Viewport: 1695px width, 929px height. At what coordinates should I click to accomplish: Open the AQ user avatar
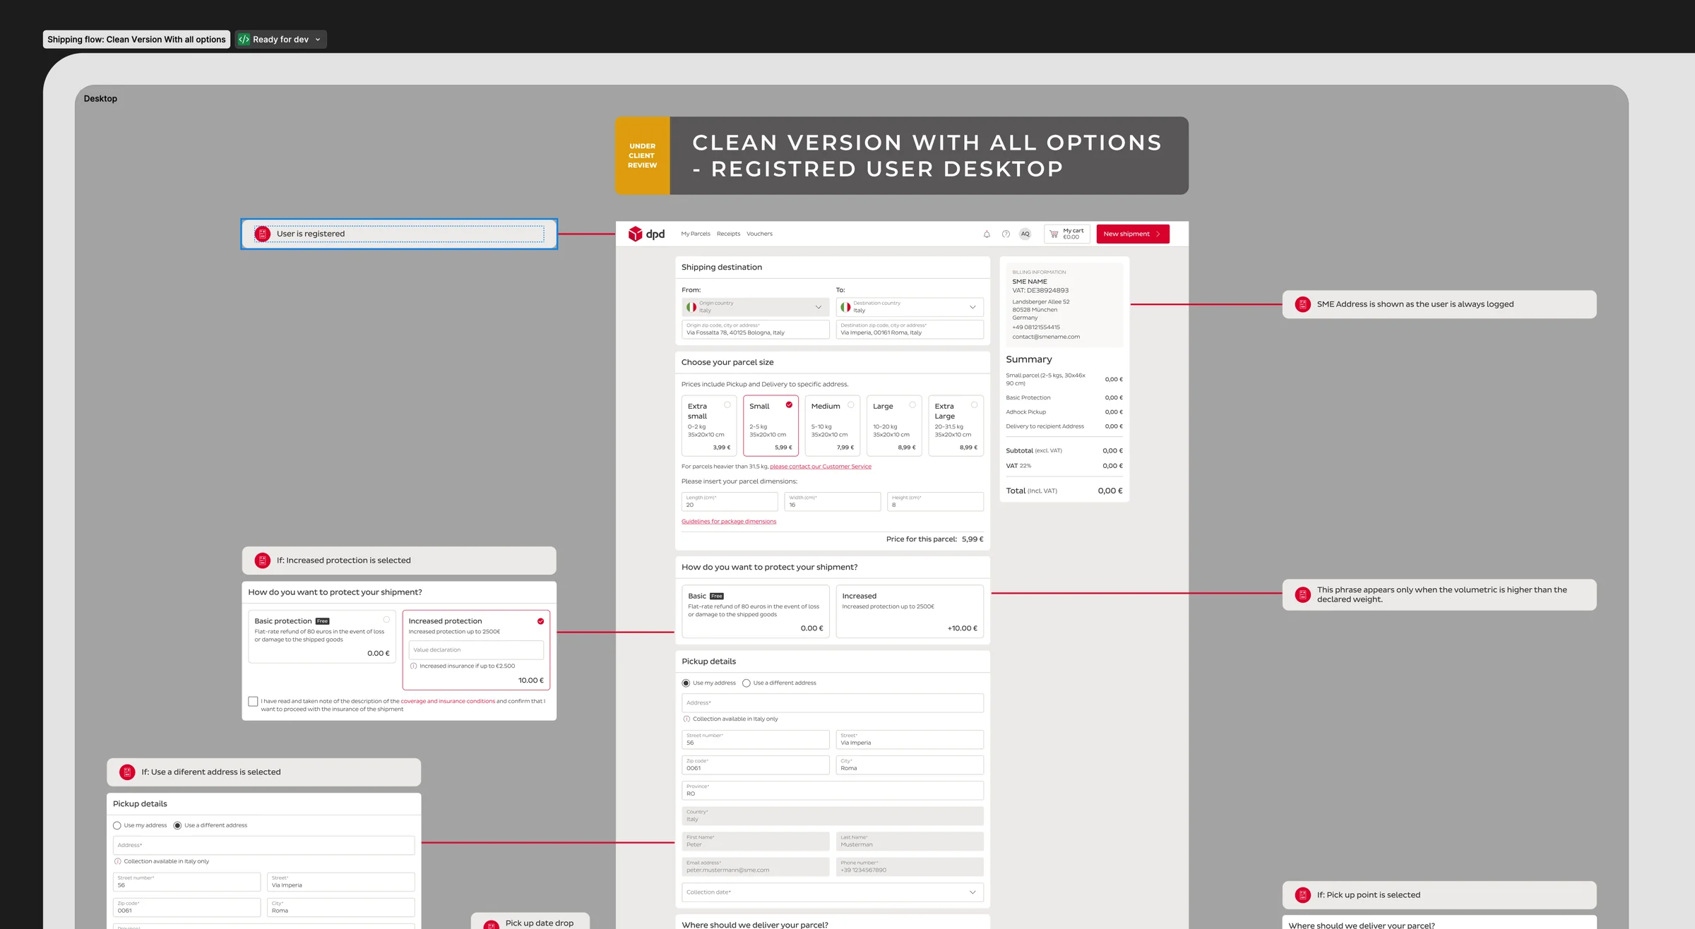pyautogui.click(x=1025, y=234)
